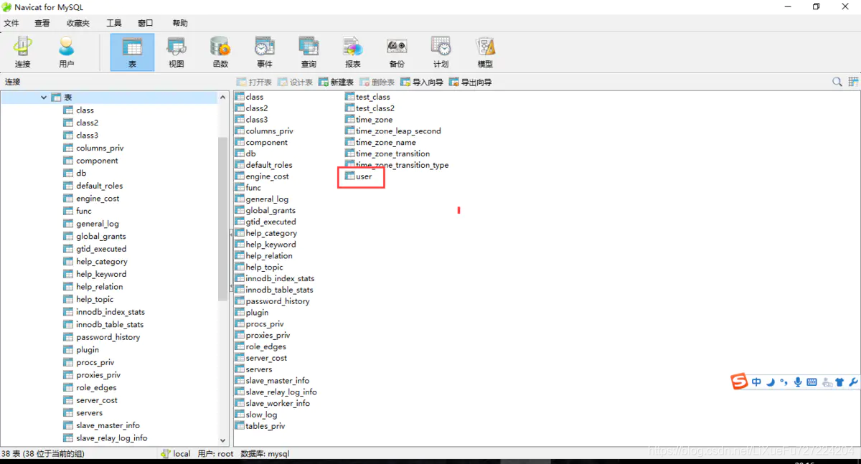
Task: Select slave_worker_info in object list
Action: 273,403
